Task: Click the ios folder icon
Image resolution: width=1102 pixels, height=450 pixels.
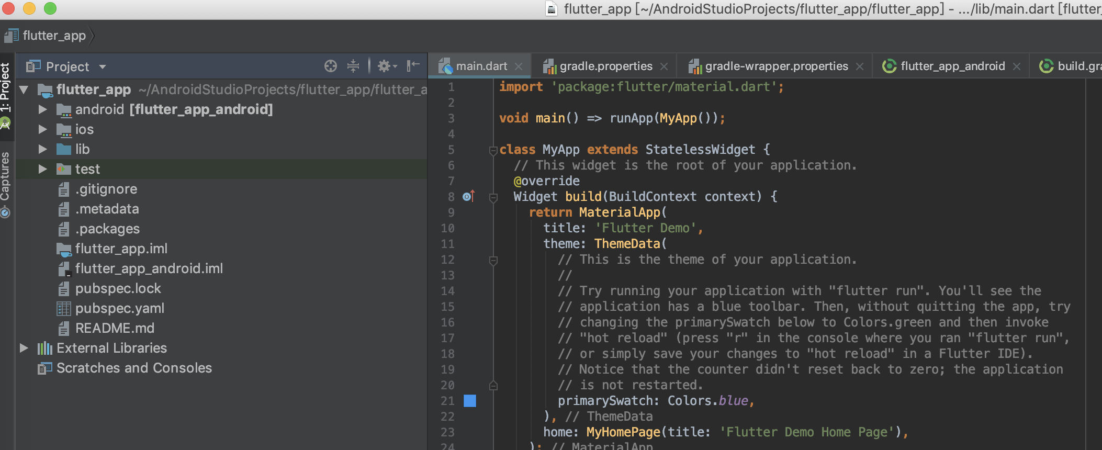Action: tap(64, 130)
